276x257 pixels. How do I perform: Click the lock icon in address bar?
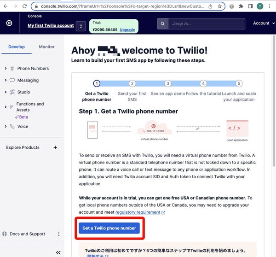point(36,6)
